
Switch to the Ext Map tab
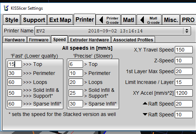click(60, 20)
